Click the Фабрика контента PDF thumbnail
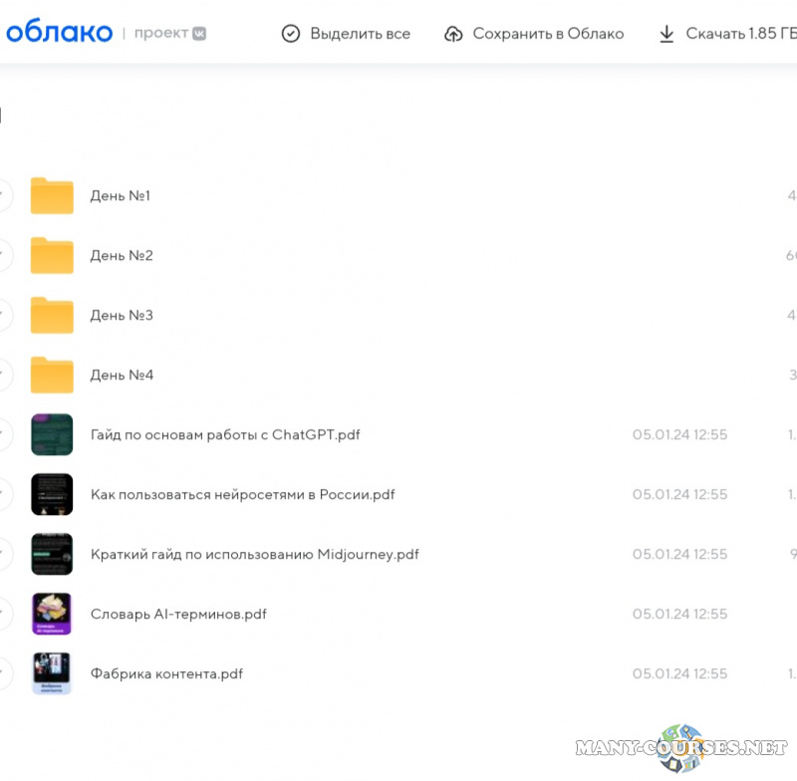Image resolution: width=797 pixels, height=781 pixels. [x=52, y=674]
